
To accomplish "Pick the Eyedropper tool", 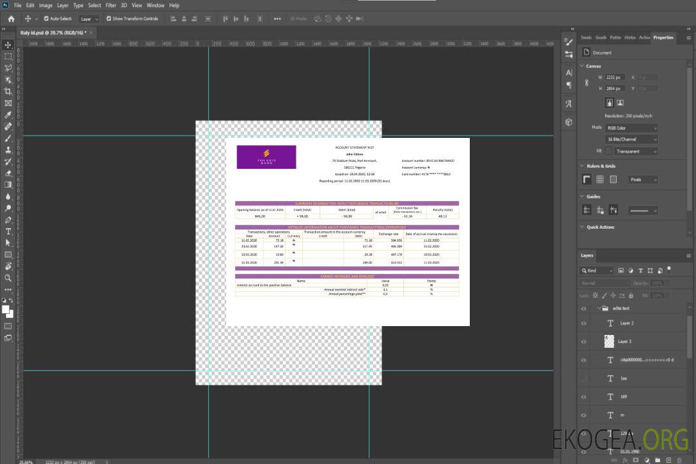I will click(x=8, y=115).
